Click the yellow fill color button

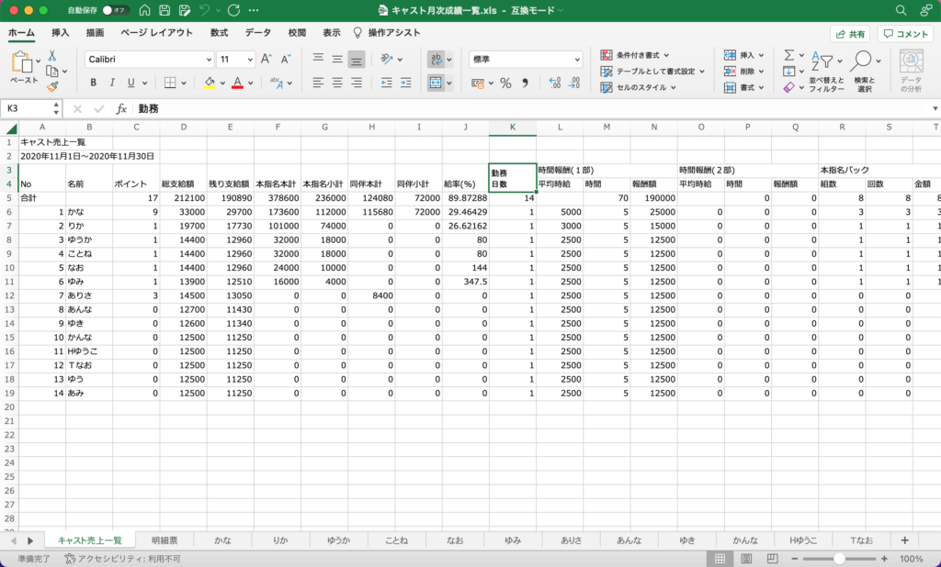(x=210, y=83)
